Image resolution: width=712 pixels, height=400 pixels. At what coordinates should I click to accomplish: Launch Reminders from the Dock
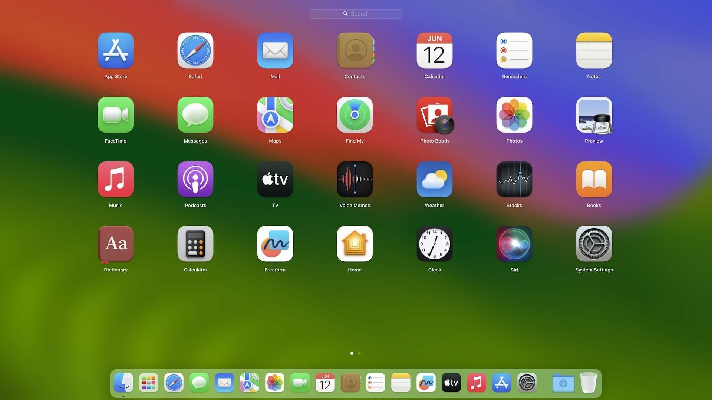pyautogui.click(x=376, y=383)
